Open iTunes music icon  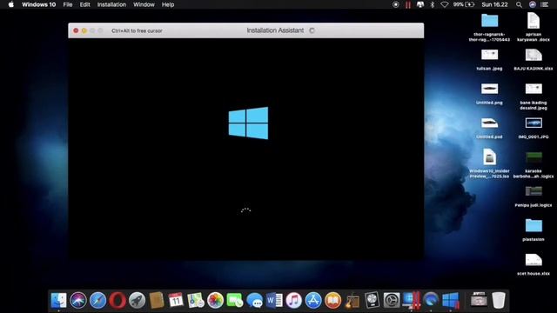click(294, 300)
